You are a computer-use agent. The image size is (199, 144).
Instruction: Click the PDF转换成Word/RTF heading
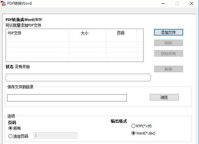[24, 20]
